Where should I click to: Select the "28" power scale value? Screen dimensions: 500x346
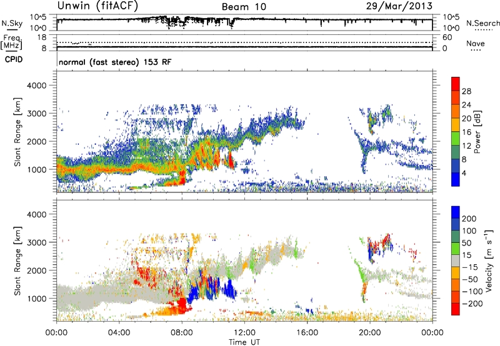(466, 91)
